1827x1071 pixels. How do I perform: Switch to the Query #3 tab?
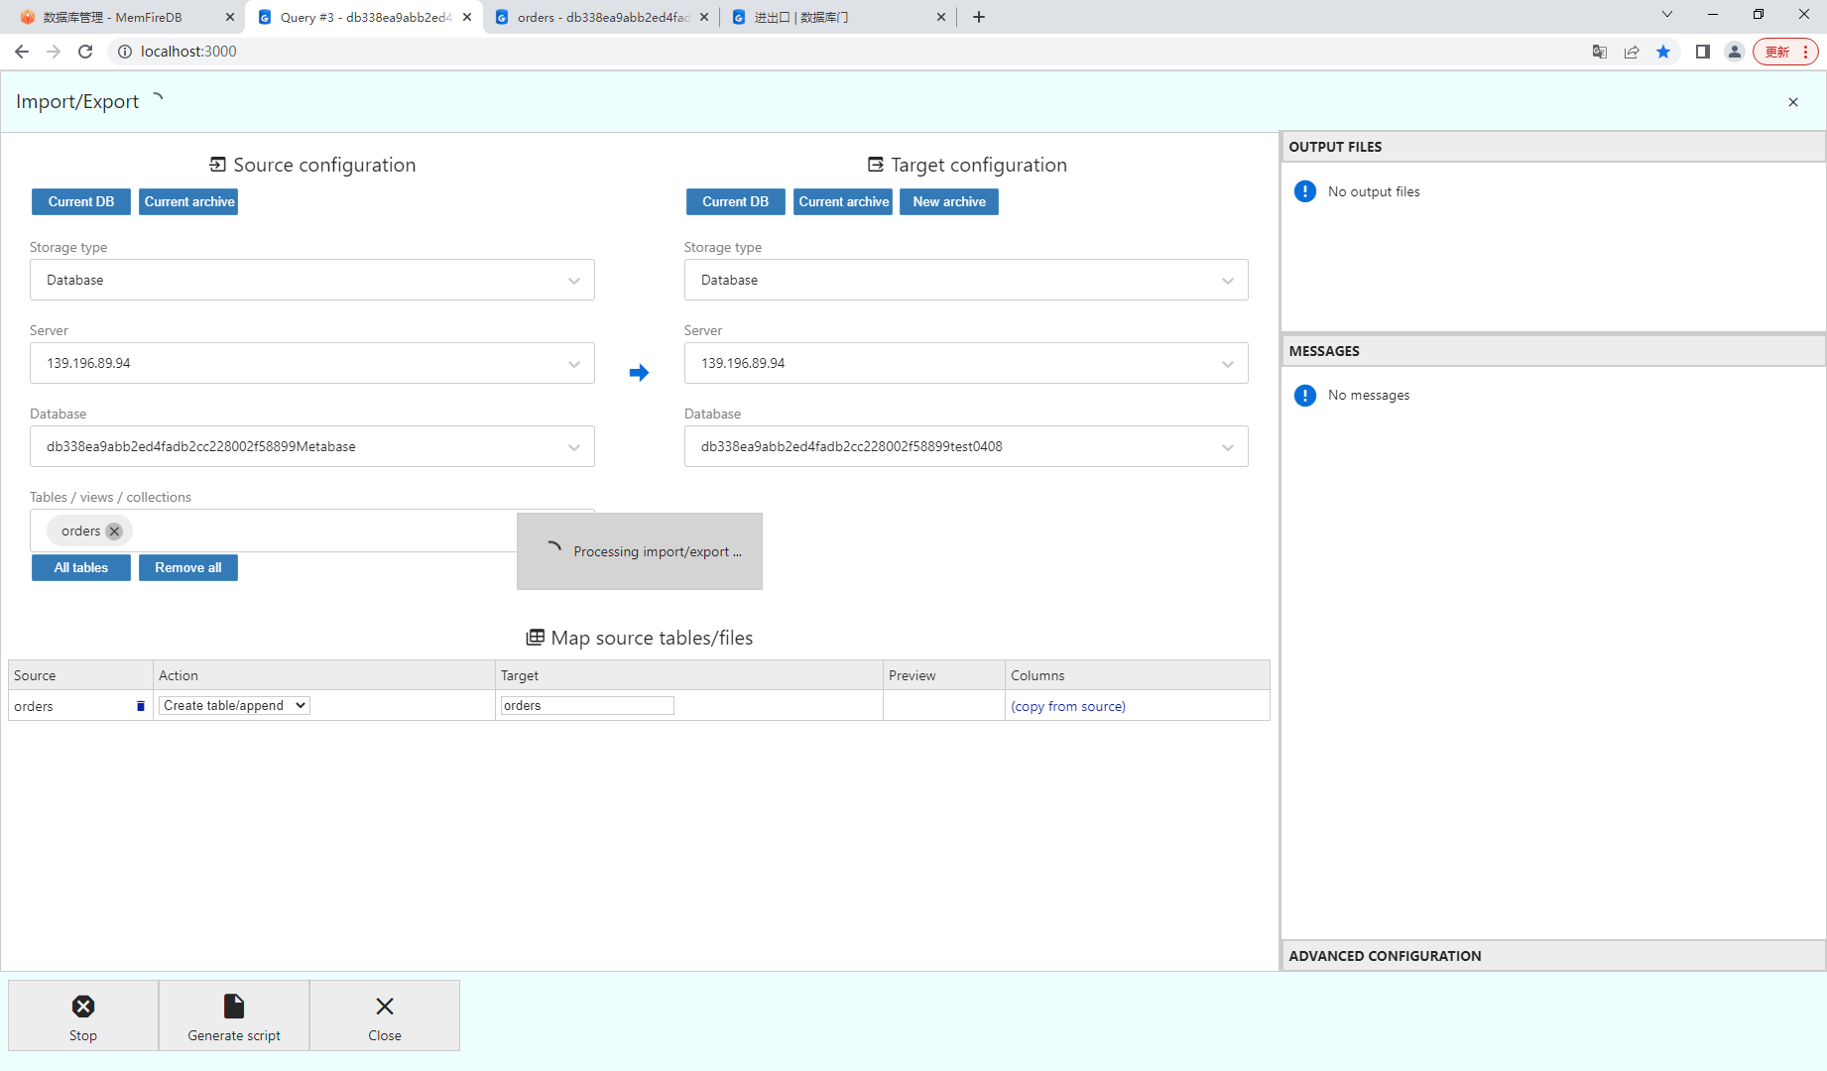364,17
